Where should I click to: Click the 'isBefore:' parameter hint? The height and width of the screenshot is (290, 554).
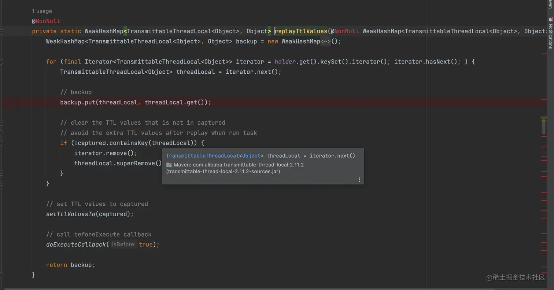123,245
